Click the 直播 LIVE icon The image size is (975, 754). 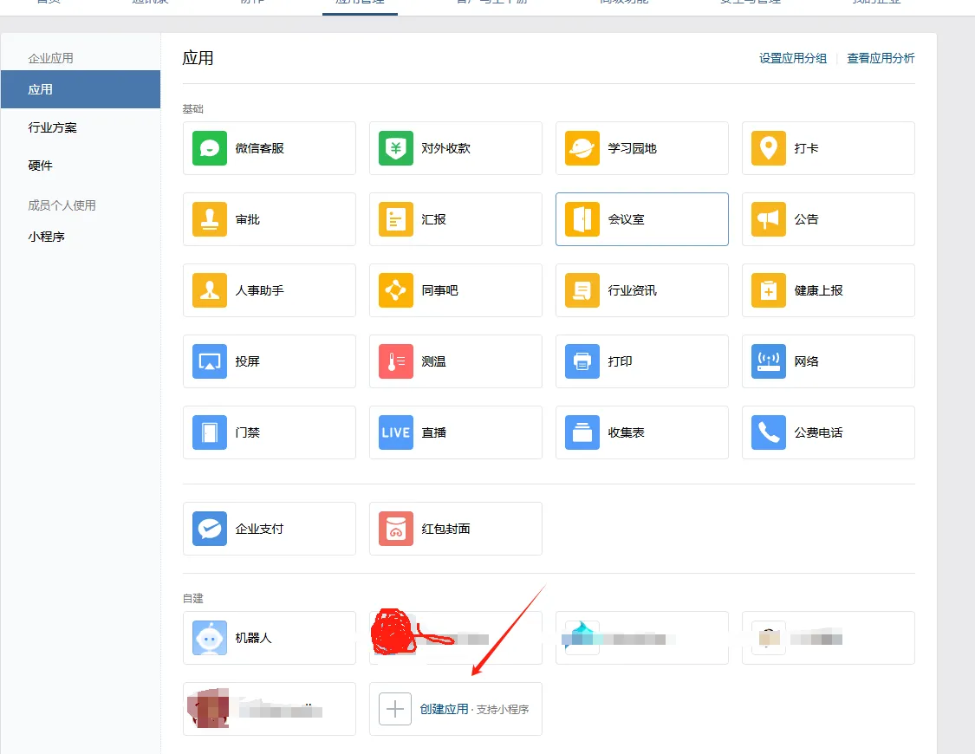[395, 432]
